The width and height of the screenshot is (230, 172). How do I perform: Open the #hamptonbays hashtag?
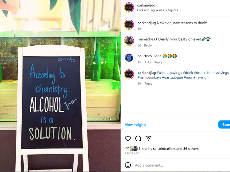[149, 77]
